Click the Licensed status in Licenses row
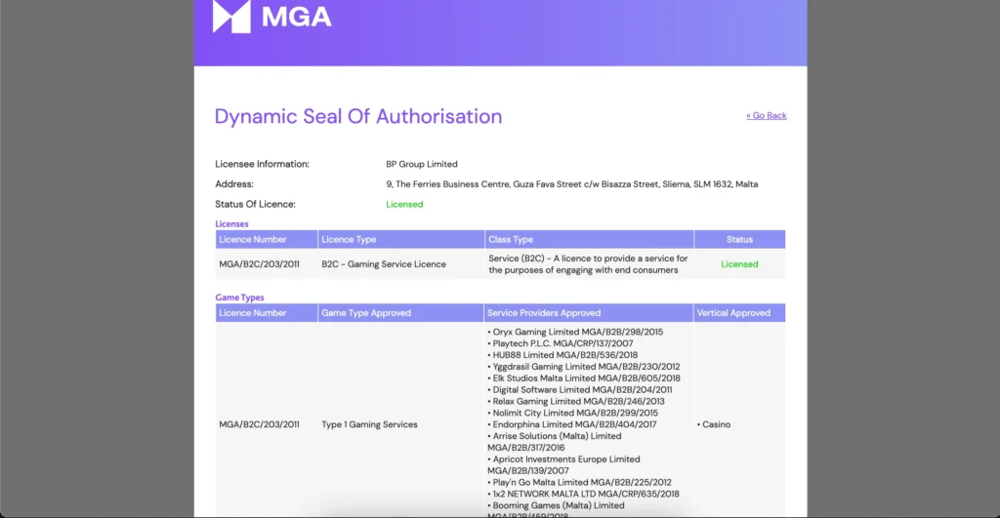This screenshot has height=518, width=1000. [x=740, y=264]
